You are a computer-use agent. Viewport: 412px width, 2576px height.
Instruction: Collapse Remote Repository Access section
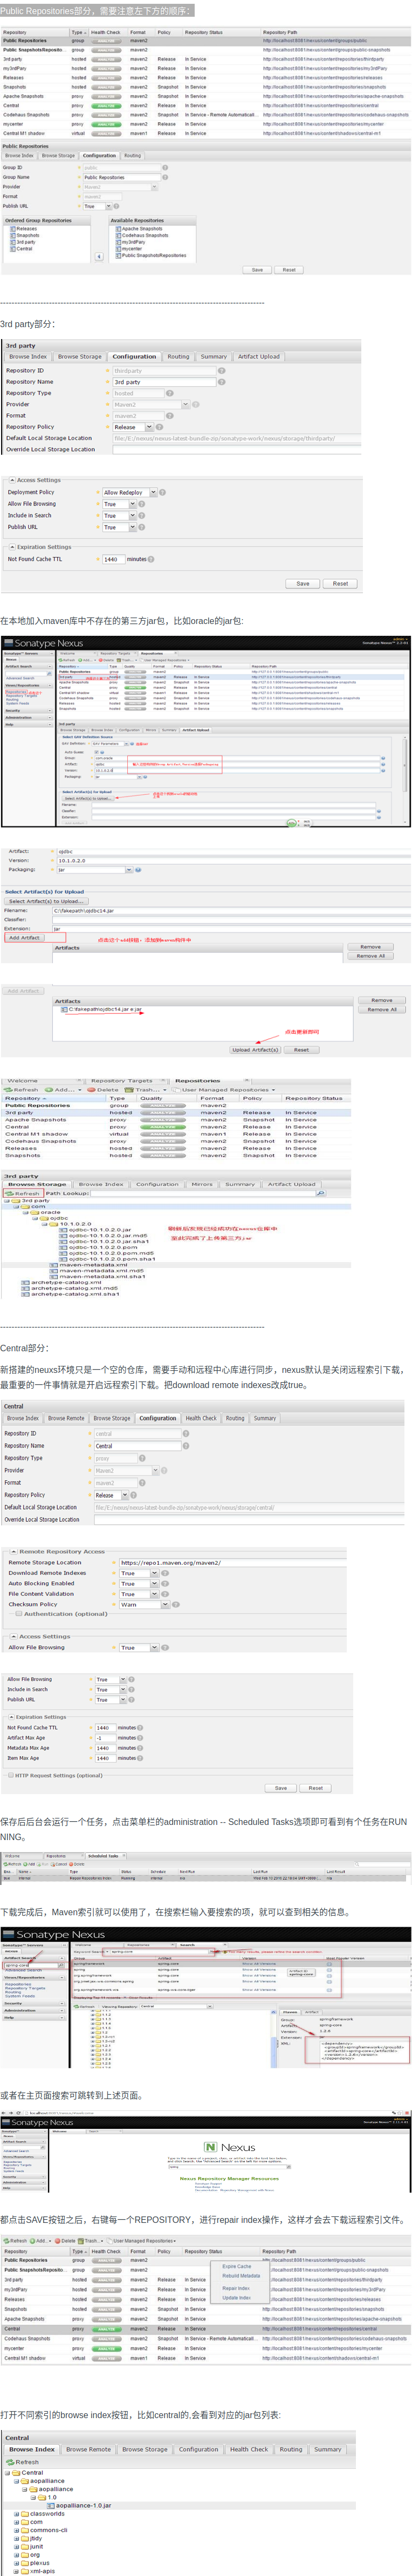[x=13, y=1552]
